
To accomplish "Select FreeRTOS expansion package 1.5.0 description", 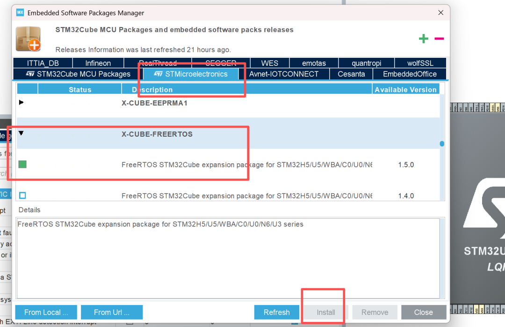I will [247, 165].
